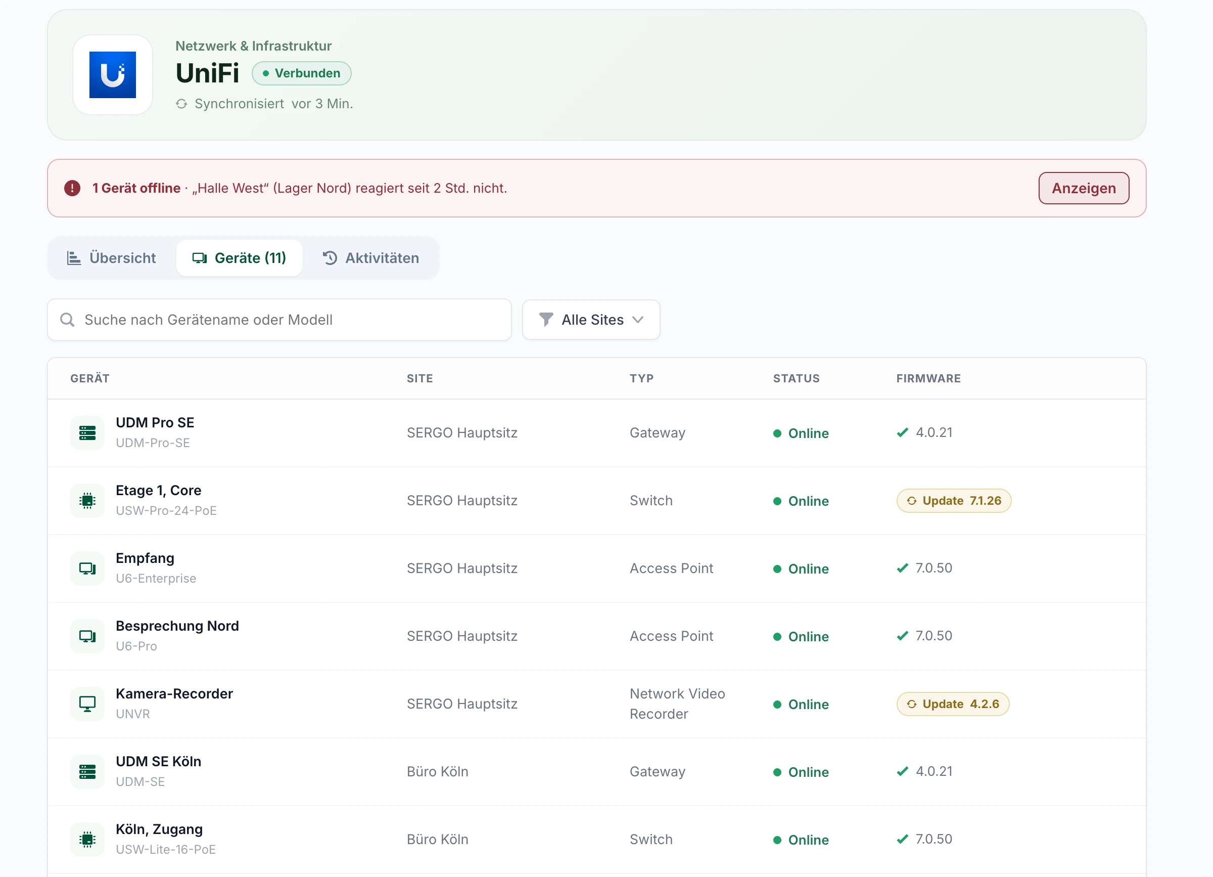This screenshot has width=1213, height=877.
Task: Click the USW-Pro-24-PoE model text
Action: 166,511
